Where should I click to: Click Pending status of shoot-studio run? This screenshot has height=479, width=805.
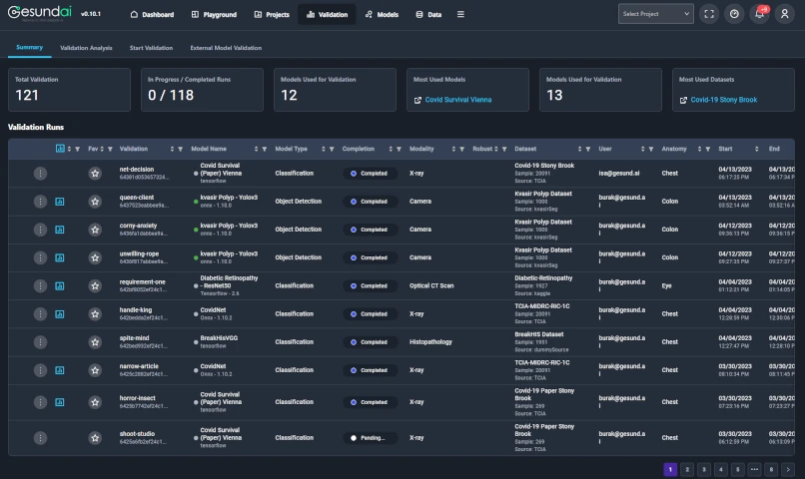(x=370, y=438)
